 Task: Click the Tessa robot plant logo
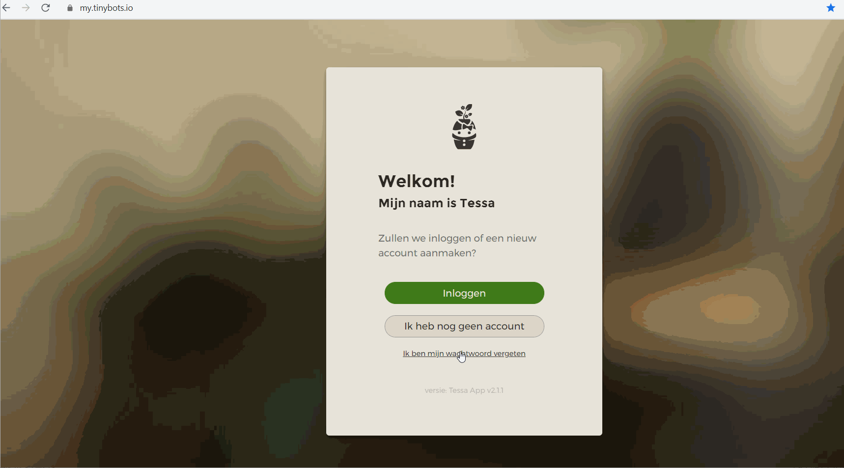coord(464,127)
